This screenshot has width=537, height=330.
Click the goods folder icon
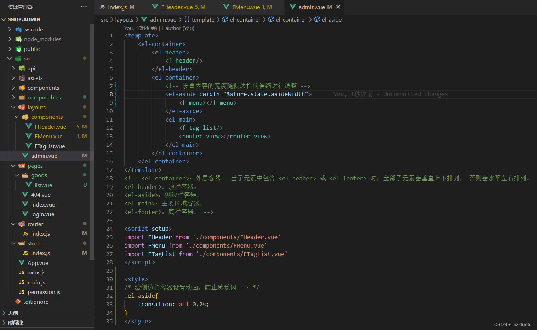pos(25,175)
